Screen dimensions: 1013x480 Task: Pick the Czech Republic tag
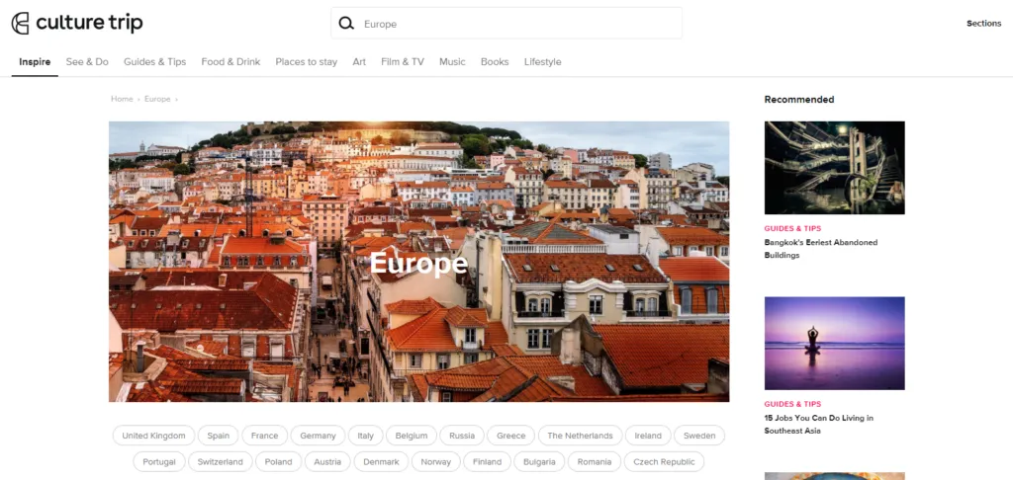tap(664, 462)
